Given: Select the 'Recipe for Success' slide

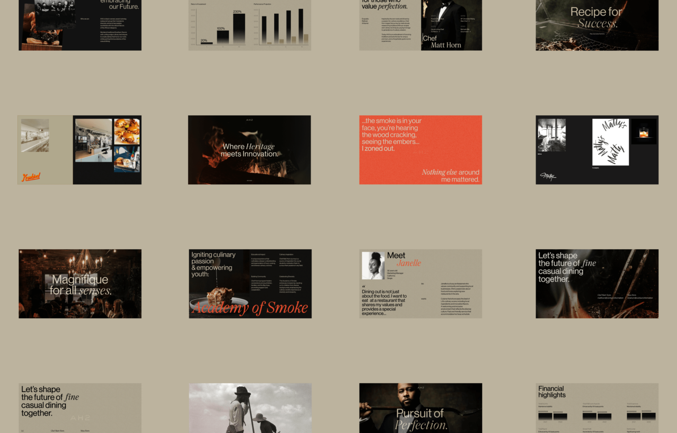Looking at the screenshot, I should (597, 25).
